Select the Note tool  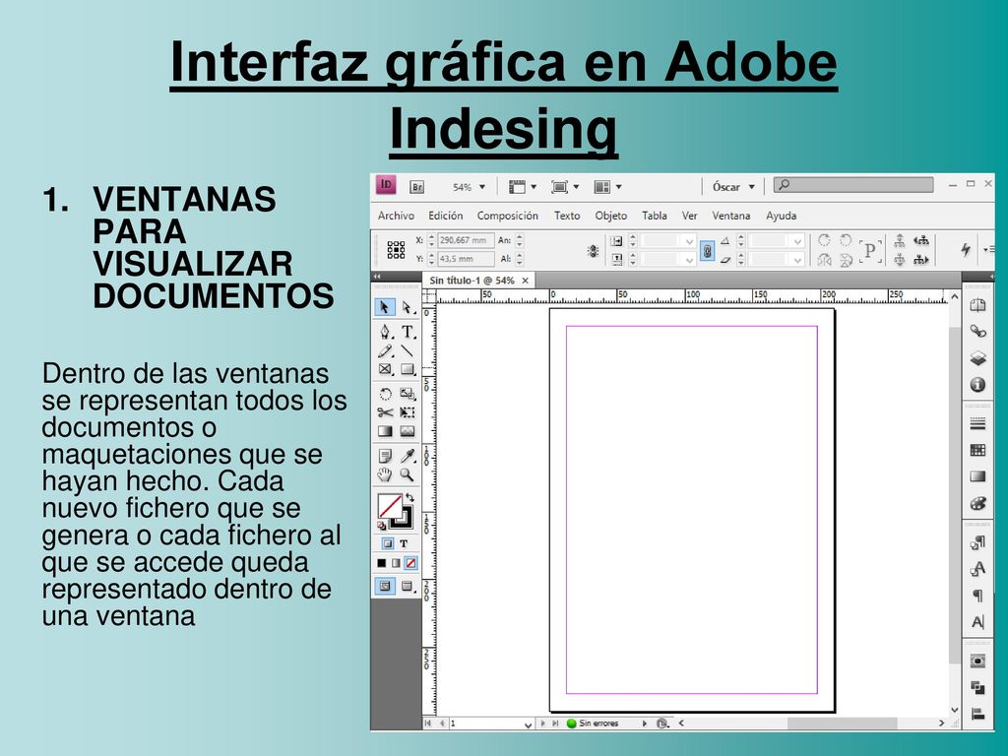(385, 456)
